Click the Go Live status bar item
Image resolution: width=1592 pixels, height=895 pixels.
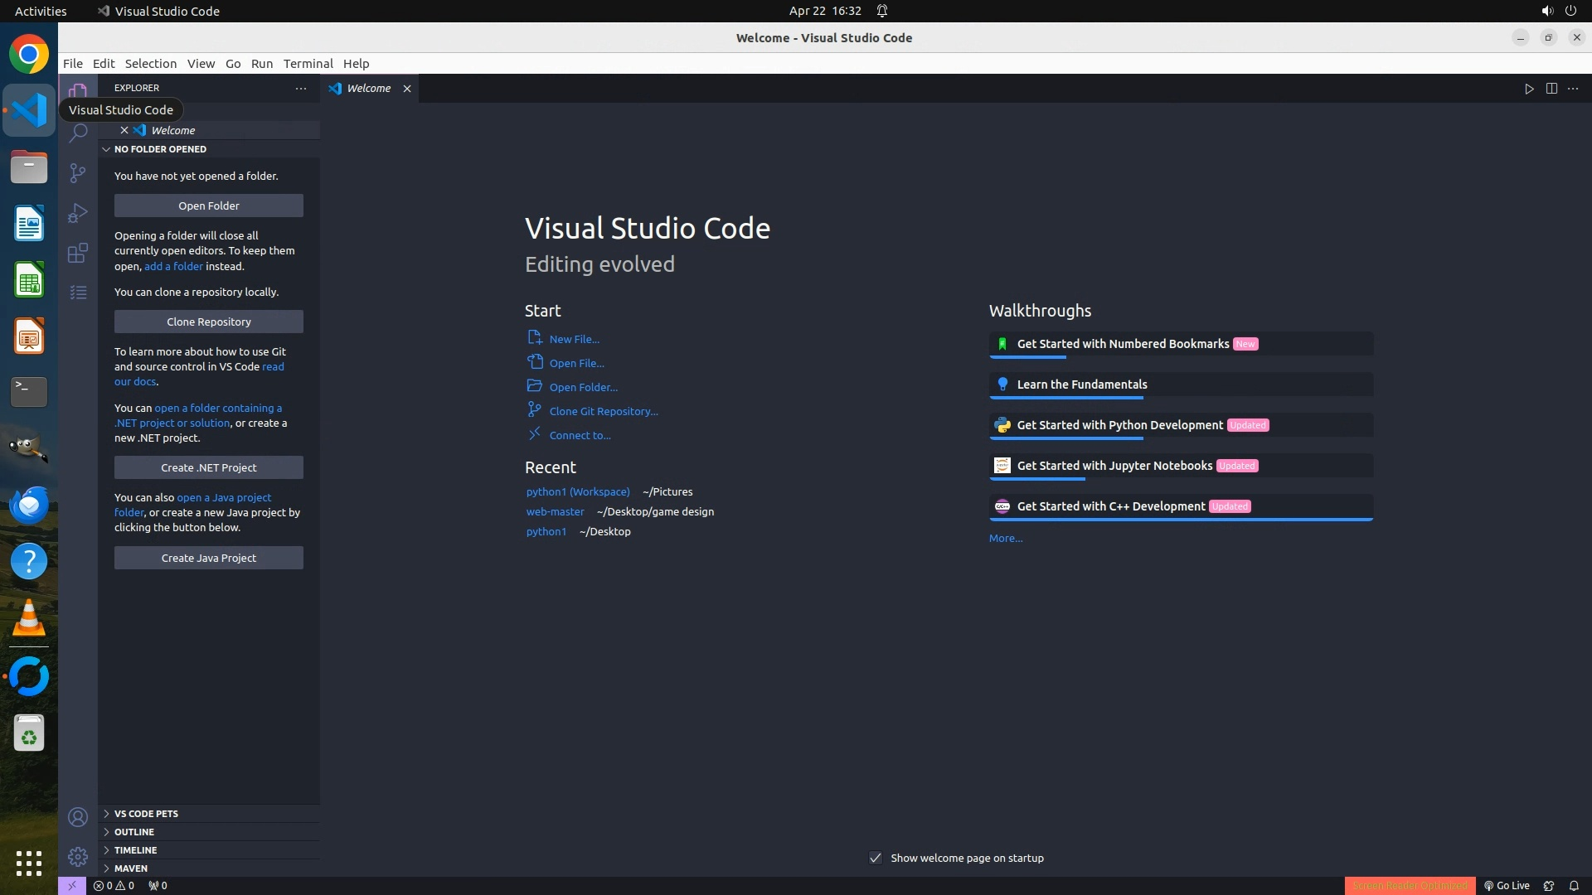coord(1507,885)
